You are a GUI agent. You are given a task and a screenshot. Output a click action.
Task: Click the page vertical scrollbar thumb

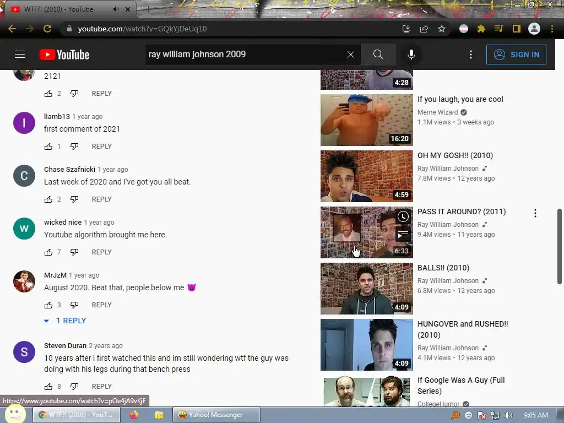(560, 246)
